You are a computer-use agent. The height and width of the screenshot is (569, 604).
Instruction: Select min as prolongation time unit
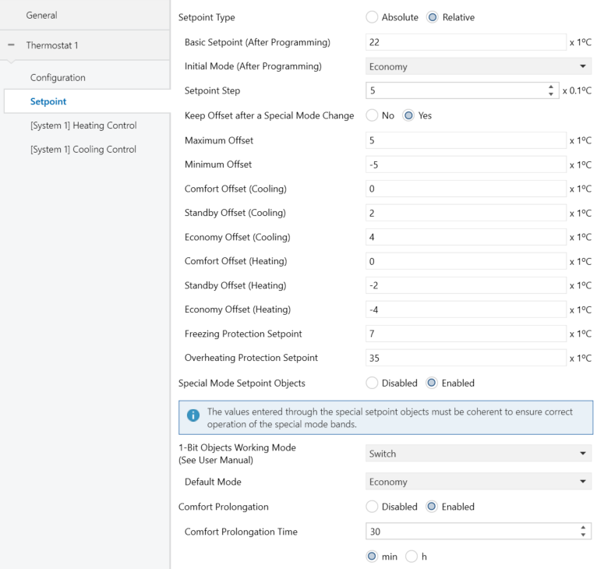click(x=372, y=557)
